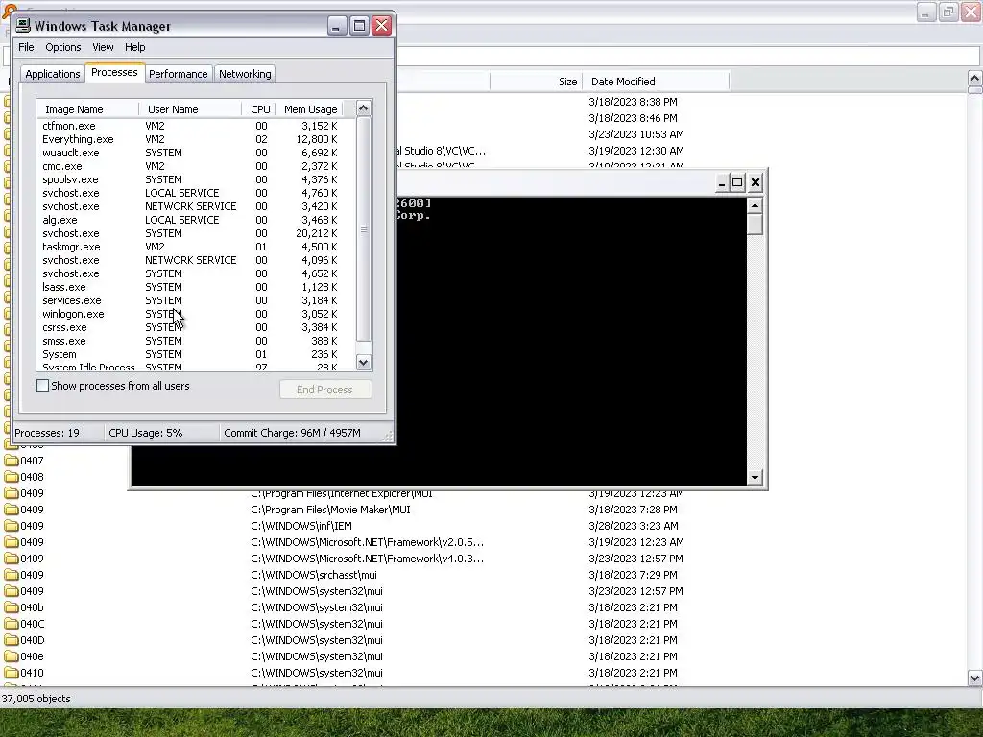Viewport: 983px width, 737px height.
Task: Sort processes by User Name column
Action: [x=190, y=109]
